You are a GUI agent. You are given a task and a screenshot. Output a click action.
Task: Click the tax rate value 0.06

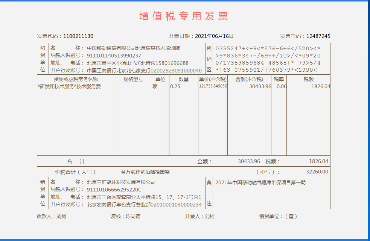[281, 87]
